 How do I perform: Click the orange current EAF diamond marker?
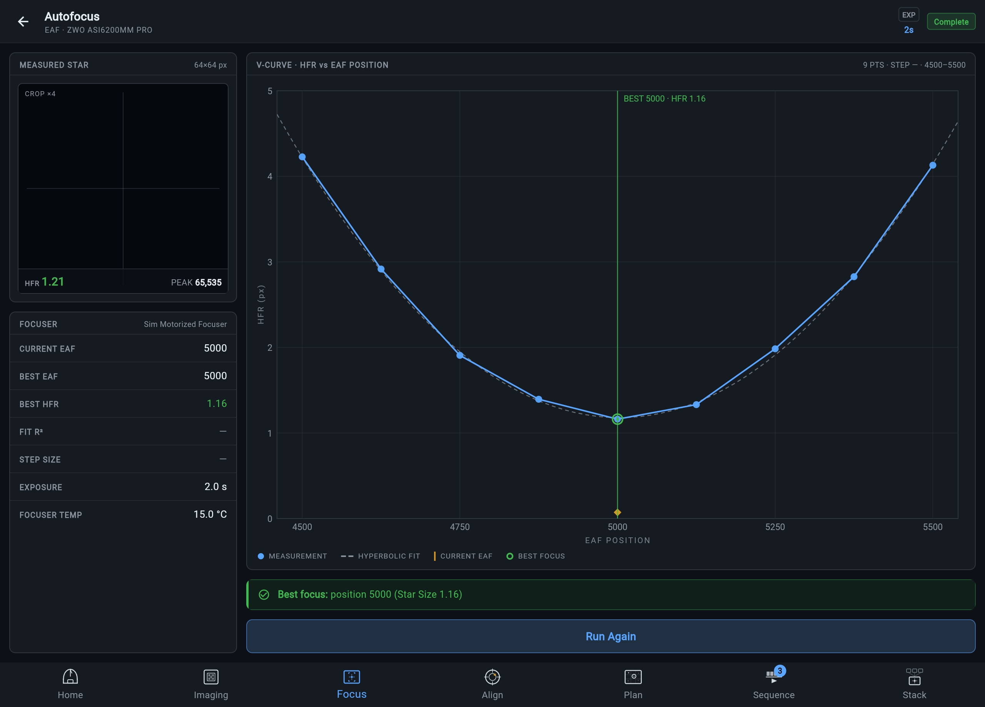coord(618,512)
